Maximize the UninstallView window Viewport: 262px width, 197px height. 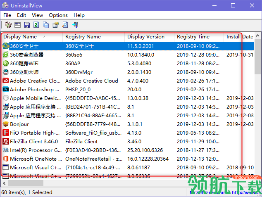(233, 5)
